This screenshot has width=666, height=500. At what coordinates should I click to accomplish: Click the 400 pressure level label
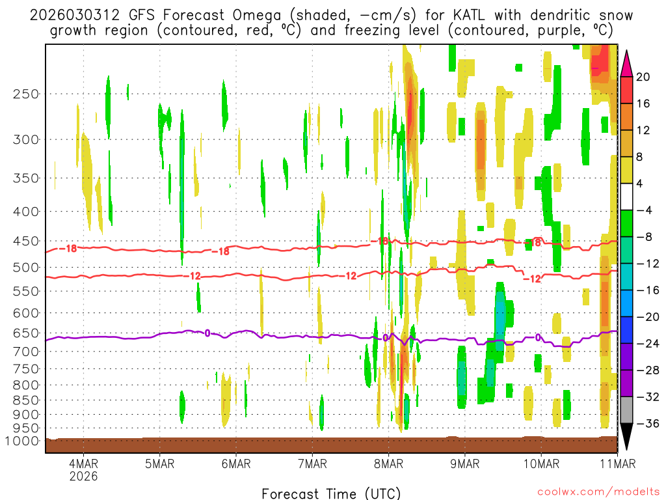[x=26, y=212]
